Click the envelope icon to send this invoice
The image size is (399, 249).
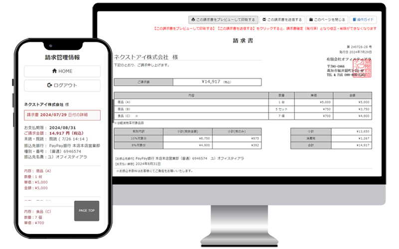click(x=264, y=20)
